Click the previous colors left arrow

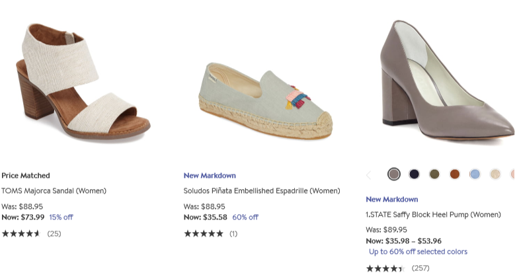pos(369,175)
